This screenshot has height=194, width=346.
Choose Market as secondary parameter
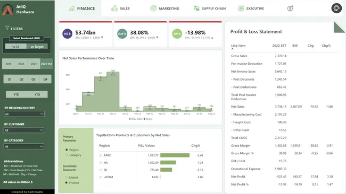pyautogui.click(x=66, y=177)
